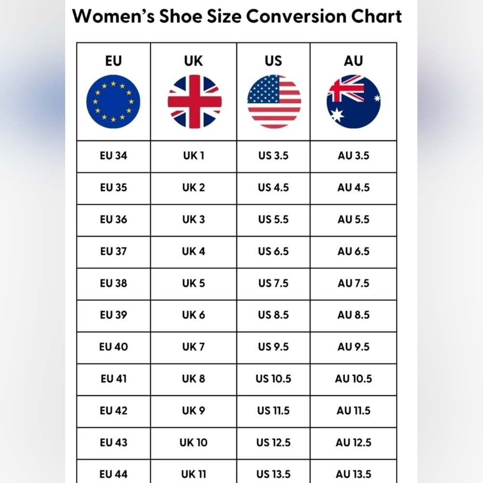
Task: Select the UK 6 size cell
Action: click(x=194, y=315)
